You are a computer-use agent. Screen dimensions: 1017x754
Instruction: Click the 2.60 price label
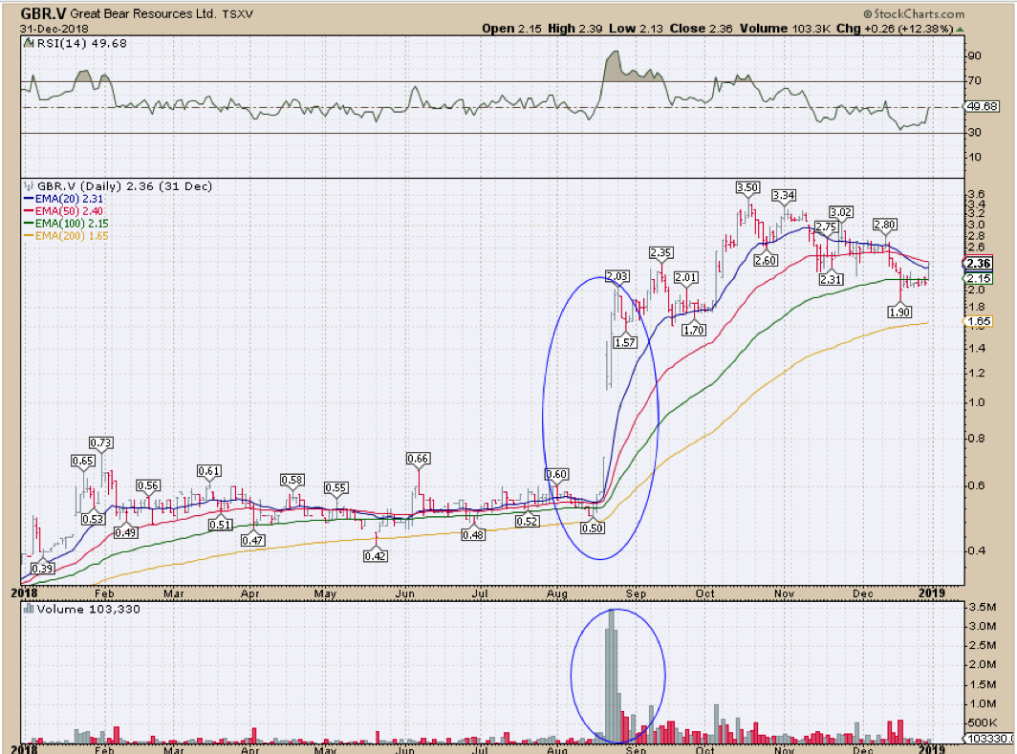pos(766,260)
